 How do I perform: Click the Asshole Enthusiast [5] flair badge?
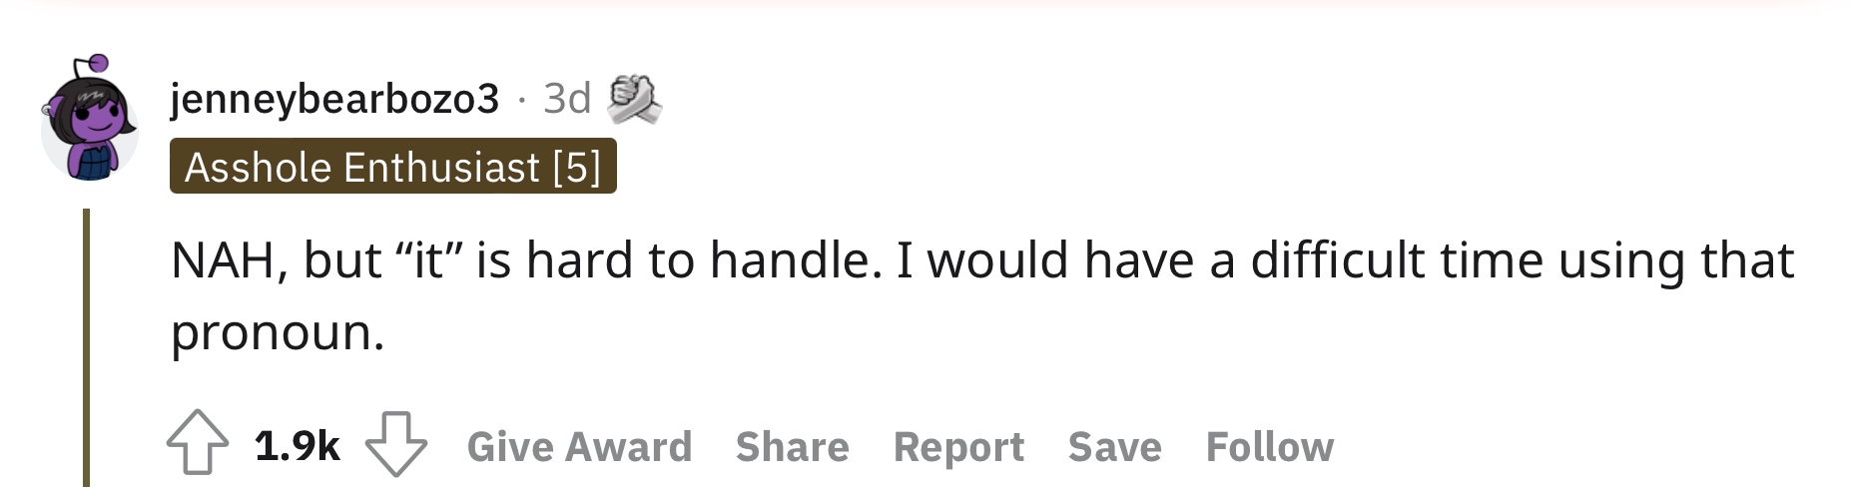click(393, 166)
